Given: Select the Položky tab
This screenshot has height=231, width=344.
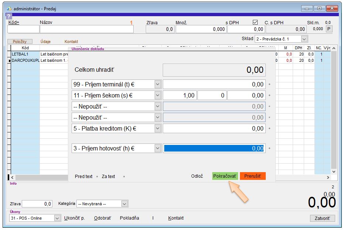Looking at the screenshot, I should click(20, 42).
